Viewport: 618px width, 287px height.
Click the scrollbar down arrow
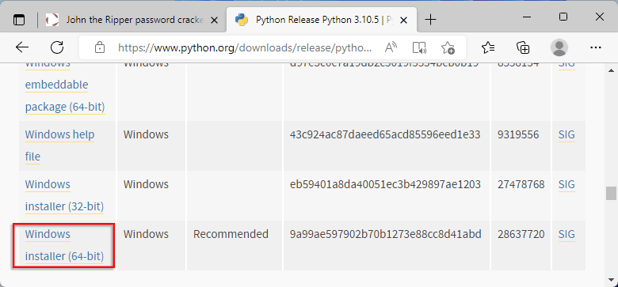[x=611, y=280]
